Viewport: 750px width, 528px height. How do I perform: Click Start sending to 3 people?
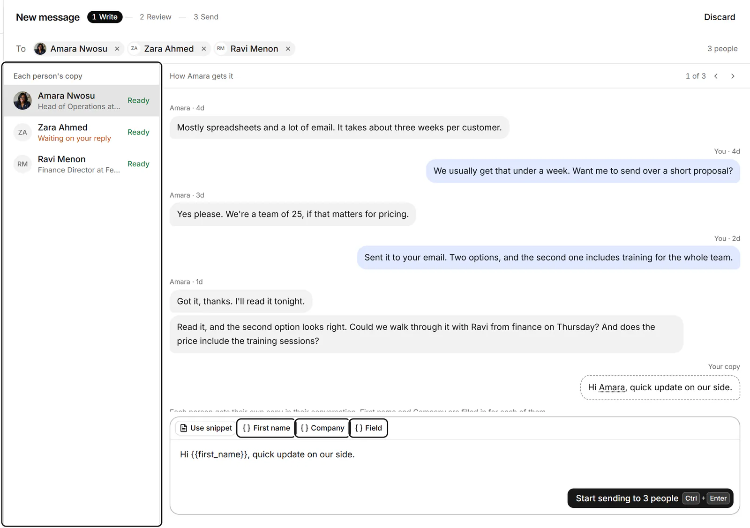click(x=651, y=498)
